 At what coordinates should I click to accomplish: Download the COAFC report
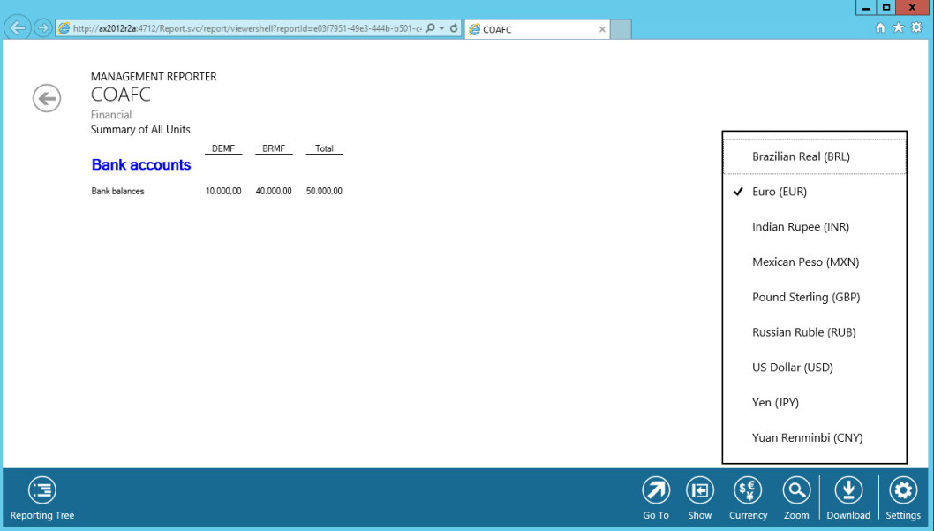(848, 490)
